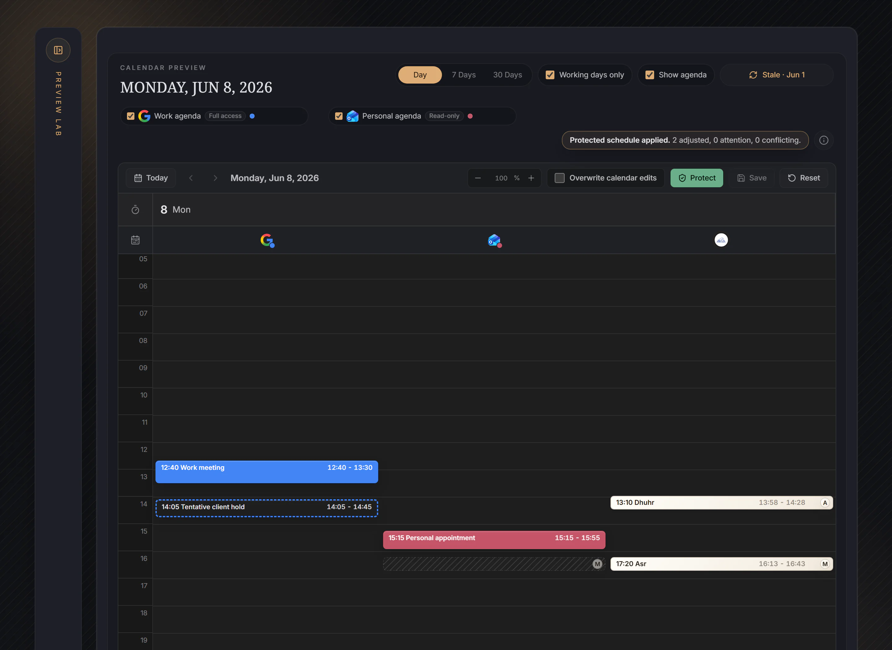
Task: Click the Monday, Jun 8, 2026 toolbar date
Action: point(274,178)
